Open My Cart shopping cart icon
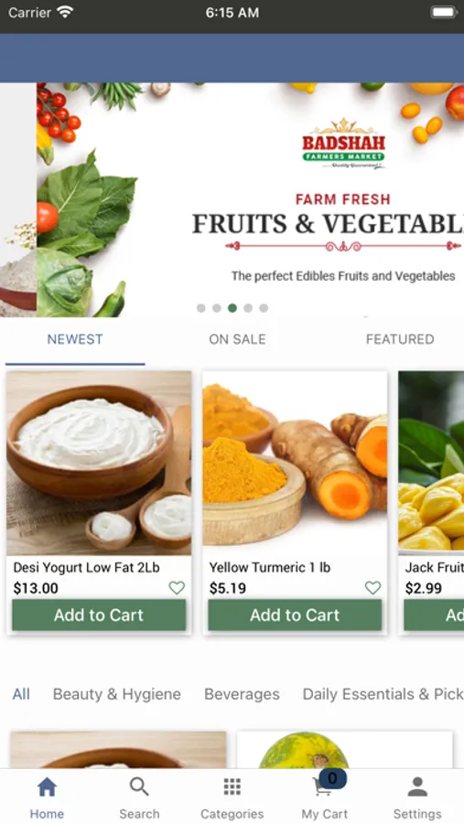464x823 pixels. tap(321, 787)
